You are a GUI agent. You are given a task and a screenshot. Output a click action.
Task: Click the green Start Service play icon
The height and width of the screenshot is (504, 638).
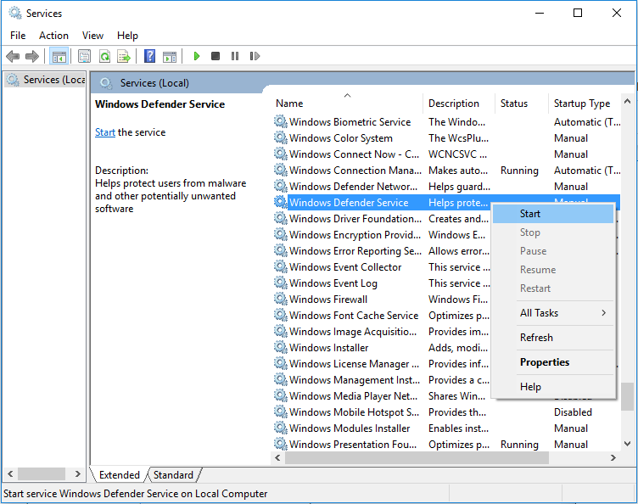[x=197, y=56]
